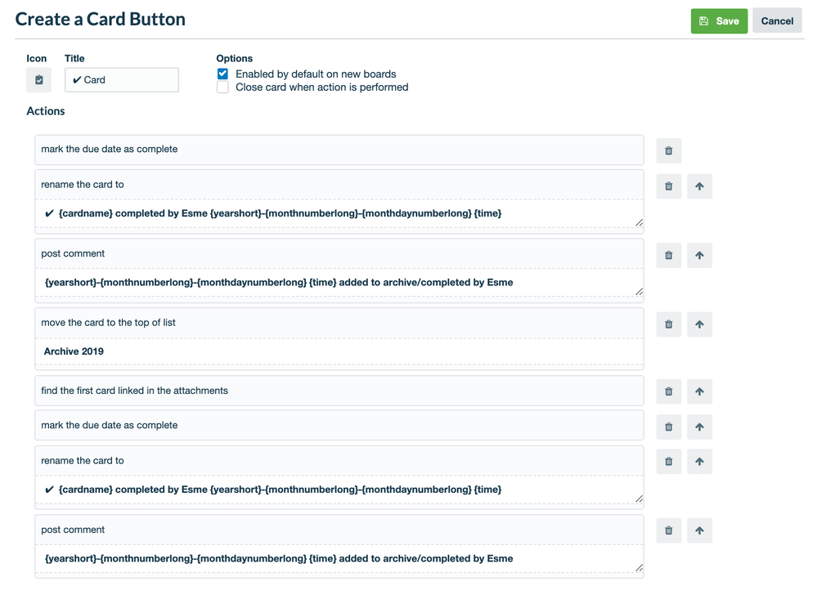Move the last "post comment" action up
Viewport: 817px width, 590px height.
(x=699, y=530)
